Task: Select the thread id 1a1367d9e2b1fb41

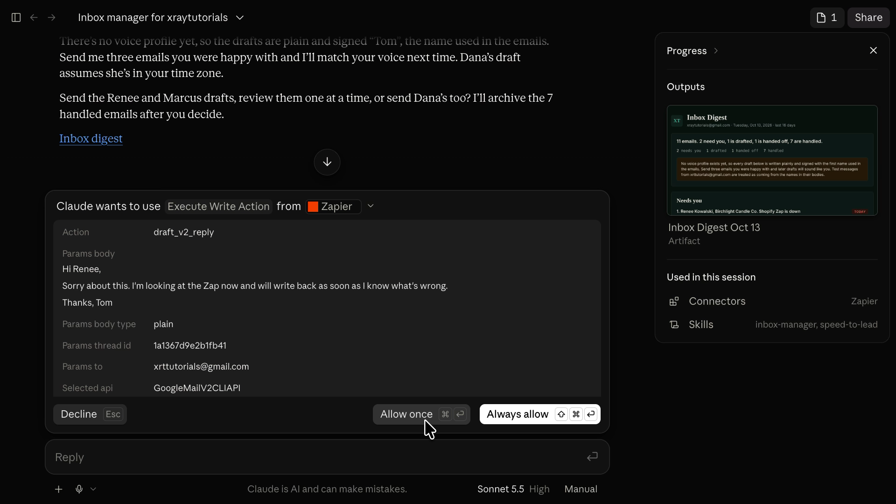Action: [190, 346]
